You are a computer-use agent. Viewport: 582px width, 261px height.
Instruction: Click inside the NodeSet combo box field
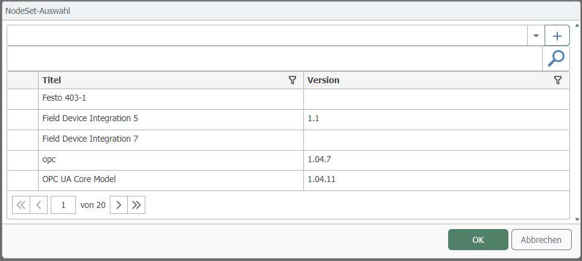(x=265, y=36)
